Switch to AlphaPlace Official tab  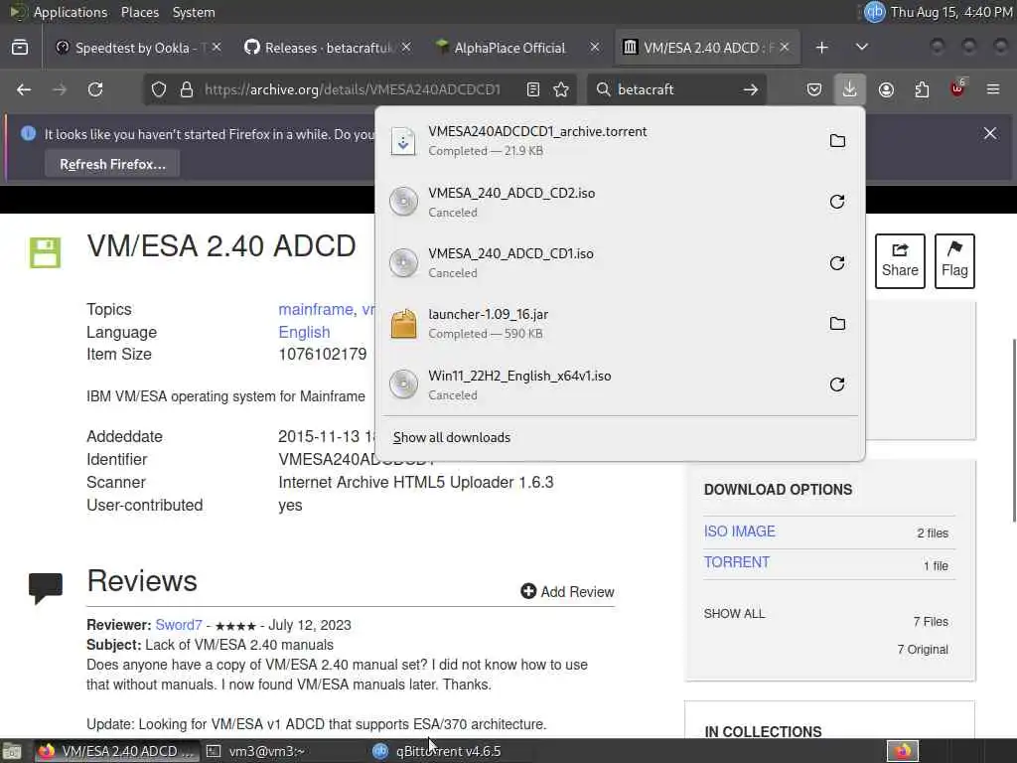tap(509, 48)
